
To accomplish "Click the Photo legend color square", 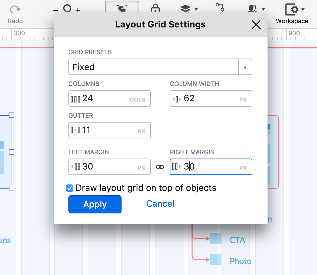I will (x=216, y=259).
